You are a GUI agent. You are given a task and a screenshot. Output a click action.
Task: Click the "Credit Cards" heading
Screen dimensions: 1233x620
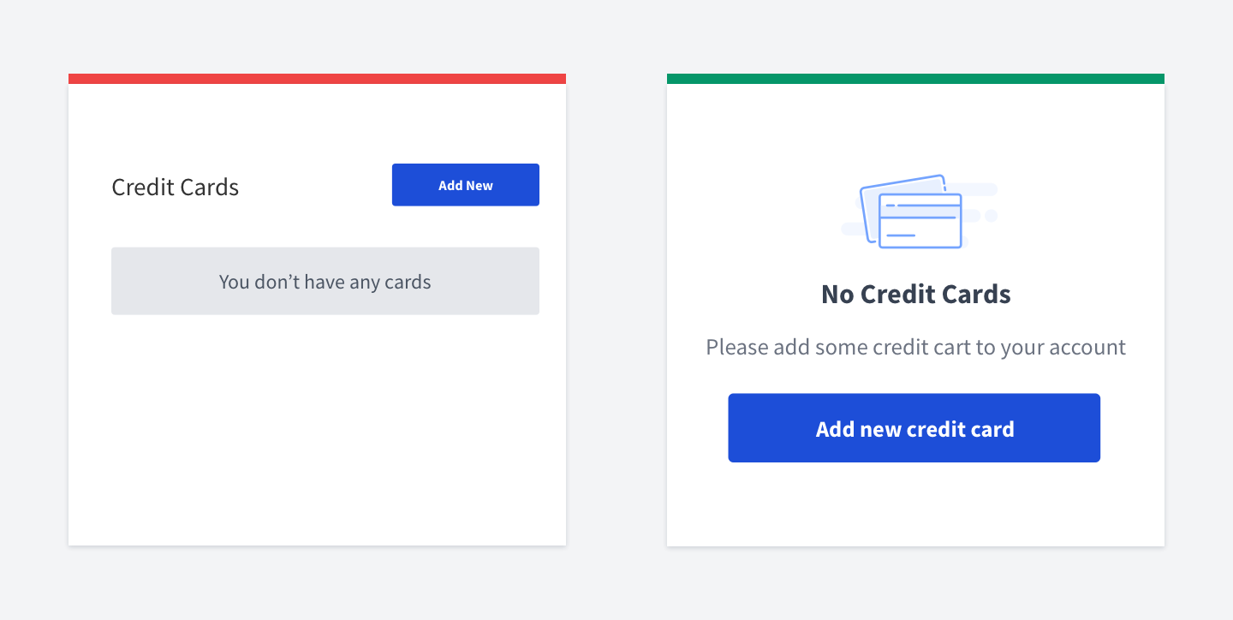tap(176, 187)
